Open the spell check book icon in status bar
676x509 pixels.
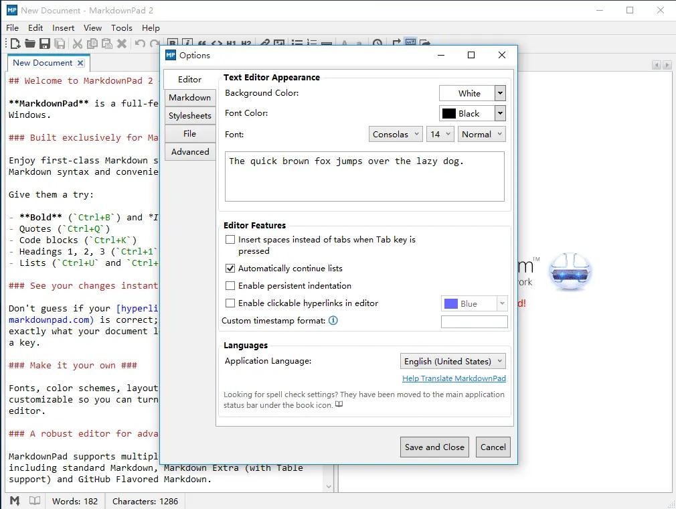click(34, 500)
